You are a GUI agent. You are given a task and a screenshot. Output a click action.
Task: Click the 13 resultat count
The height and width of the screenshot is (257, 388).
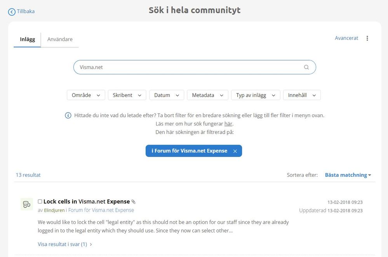tap(28, 175)
